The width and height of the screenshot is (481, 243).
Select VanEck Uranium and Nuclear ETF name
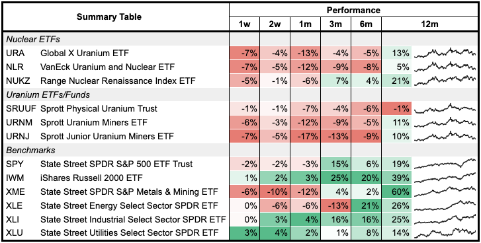pyautogui.click(x=107, y=67)
